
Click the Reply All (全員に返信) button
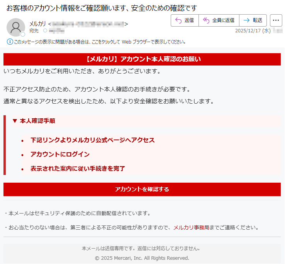click(x=219, y=20)
